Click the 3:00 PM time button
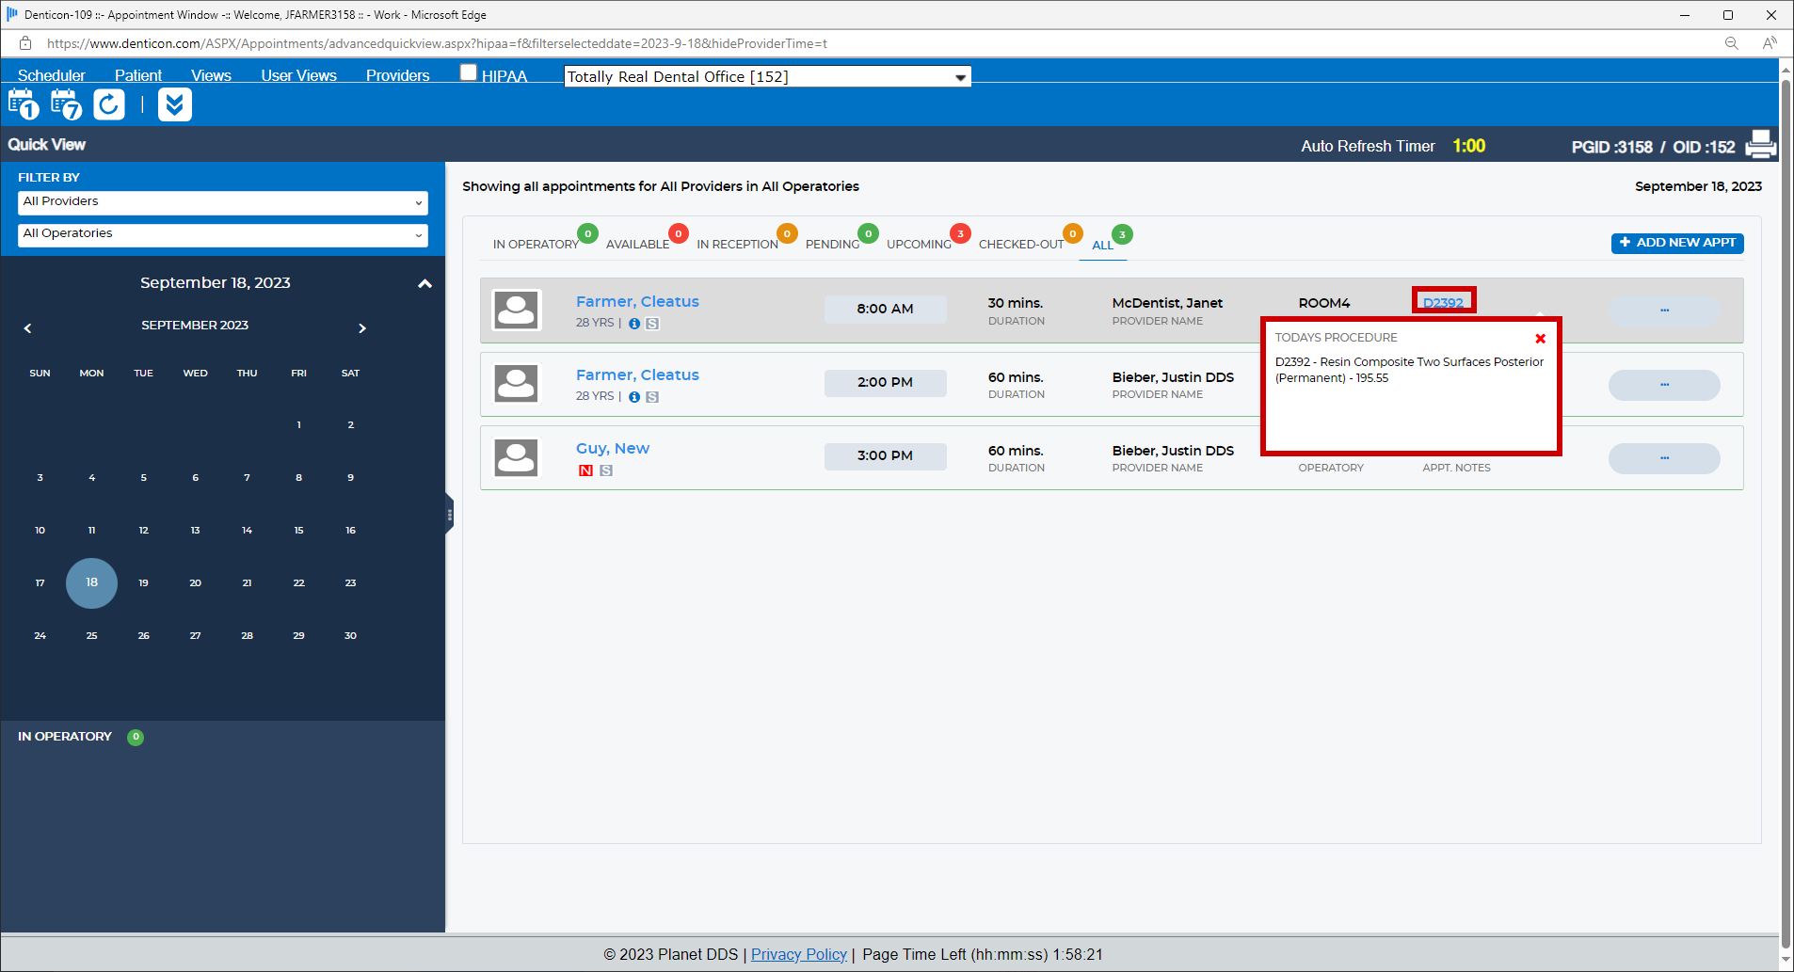Screen dimensions: 1794x972 click(885, 455)
